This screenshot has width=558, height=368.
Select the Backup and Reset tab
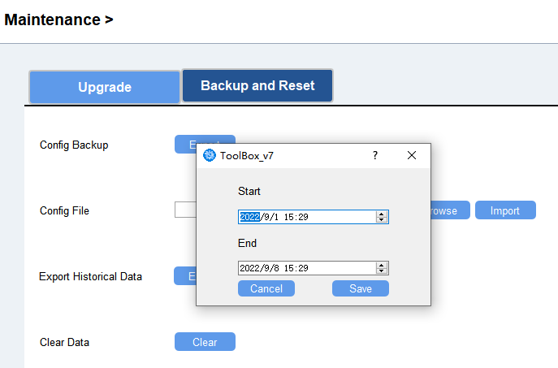257,86
